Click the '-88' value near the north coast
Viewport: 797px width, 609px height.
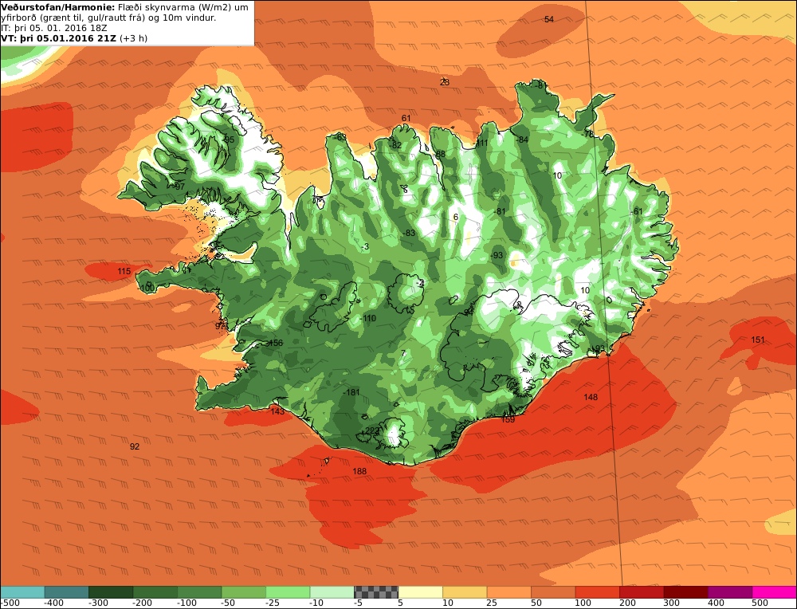[x=440, y=154]
